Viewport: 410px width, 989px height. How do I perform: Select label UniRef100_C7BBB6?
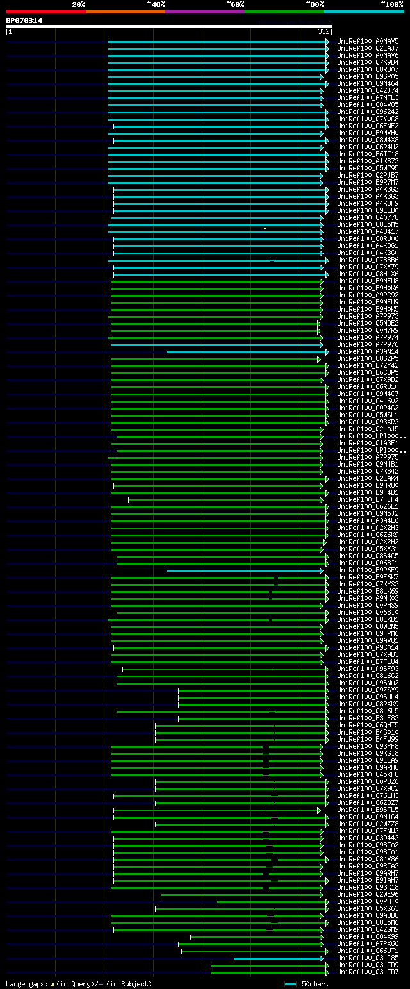tap(368, 260)
